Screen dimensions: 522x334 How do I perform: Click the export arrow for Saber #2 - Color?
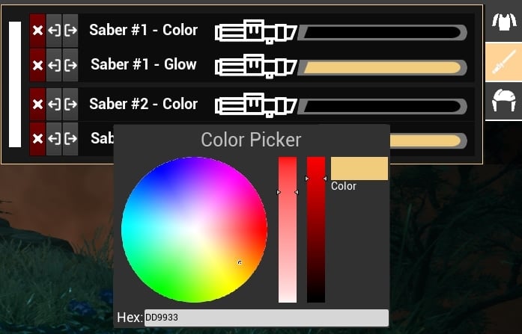coord(70,105)
